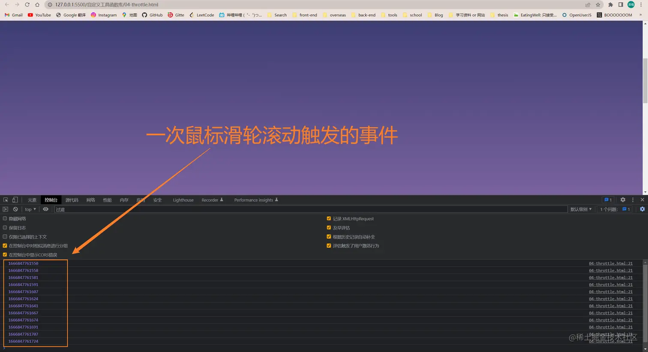Viewport: 648px width, 352px height.
Task: Open the LeetCode bookmark
Action: click(201, 15)
